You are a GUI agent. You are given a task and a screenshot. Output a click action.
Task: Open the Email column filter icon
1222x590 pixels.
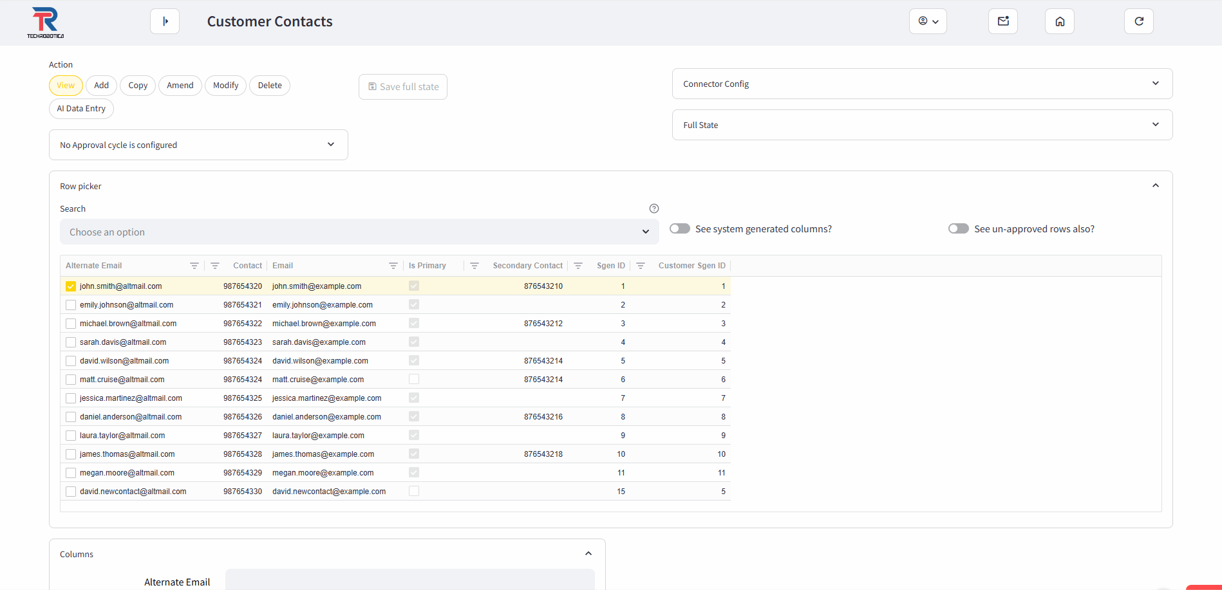(x=393, y=266)
